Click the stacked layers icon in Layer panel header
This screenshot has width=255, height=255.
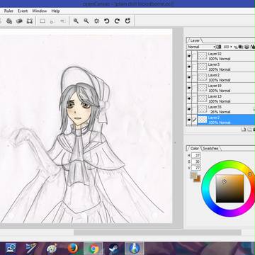(246, 47)
